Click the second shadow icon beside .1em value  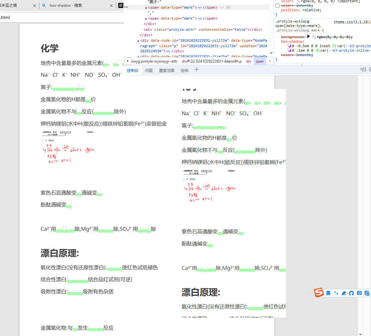(290, 50)
